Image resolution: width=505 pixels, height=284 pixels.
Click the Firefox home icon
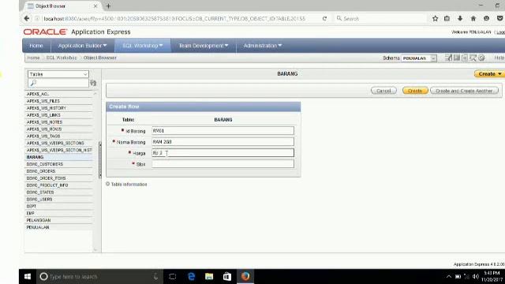(473, 19)
